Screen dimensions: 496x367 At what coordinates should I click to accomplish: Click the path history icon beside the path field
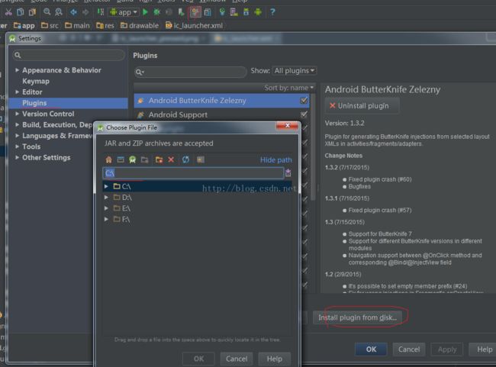point(288,172)
